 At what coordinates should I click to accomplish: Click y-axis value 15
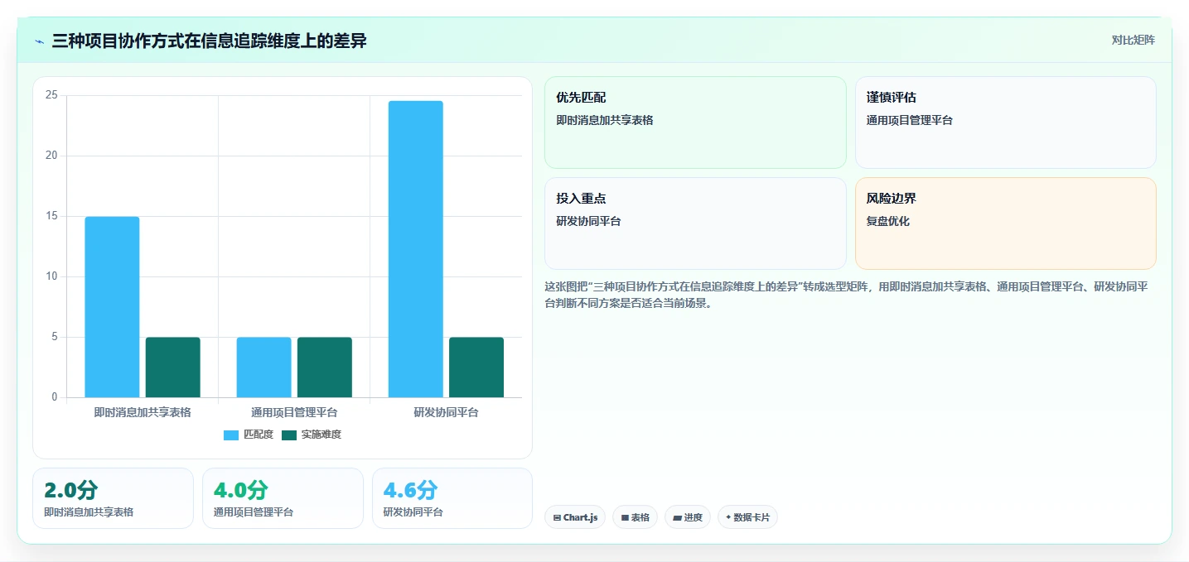click(x=51, y=216)
